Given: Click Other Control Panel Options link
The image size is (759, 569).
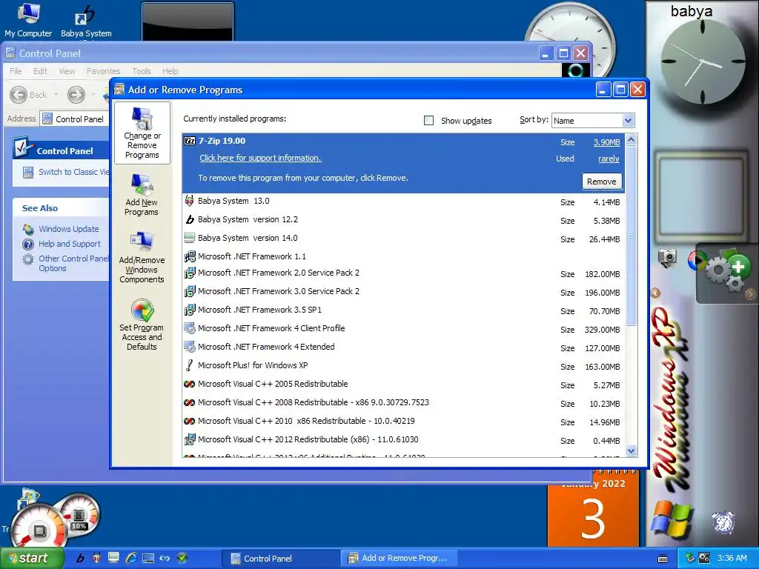Looking at the screenshot, I should pos(73,264).
